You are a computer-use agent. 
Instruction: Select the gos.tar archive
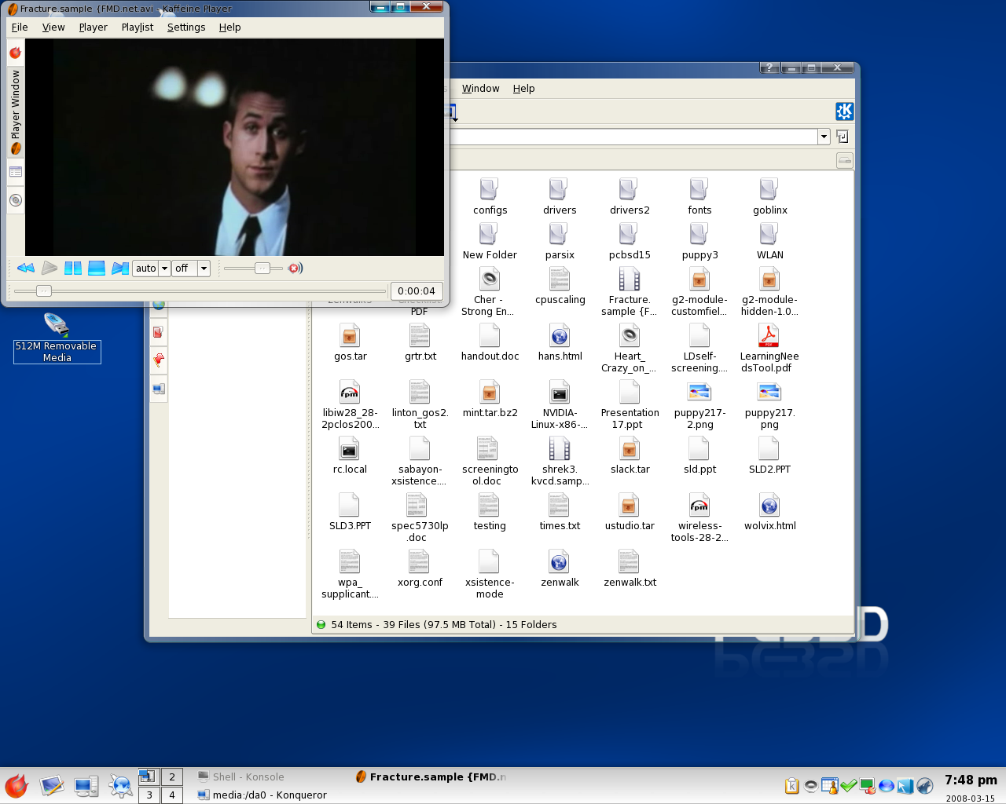[x=350, y=342]
